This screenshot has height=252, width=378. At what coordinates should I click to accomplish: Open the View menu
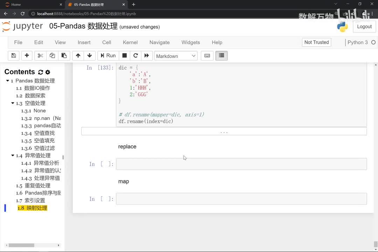[x=60, y=42]
